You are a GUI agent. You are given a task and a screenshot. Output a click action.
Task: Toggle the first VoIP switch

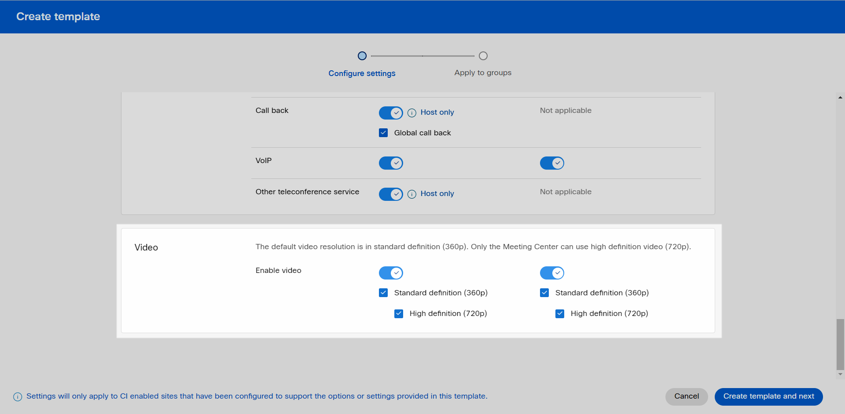tap(391, 163)
